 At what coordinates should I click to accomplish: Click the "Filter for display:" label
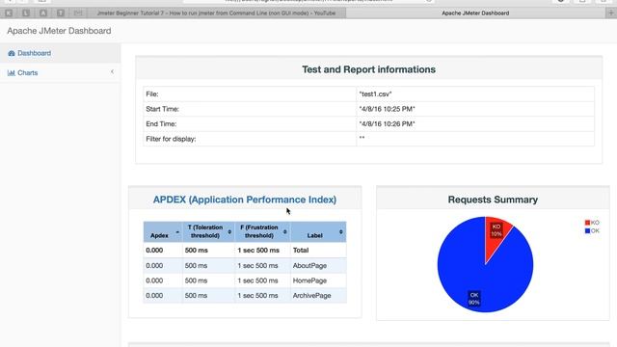[x=171, y=139]
